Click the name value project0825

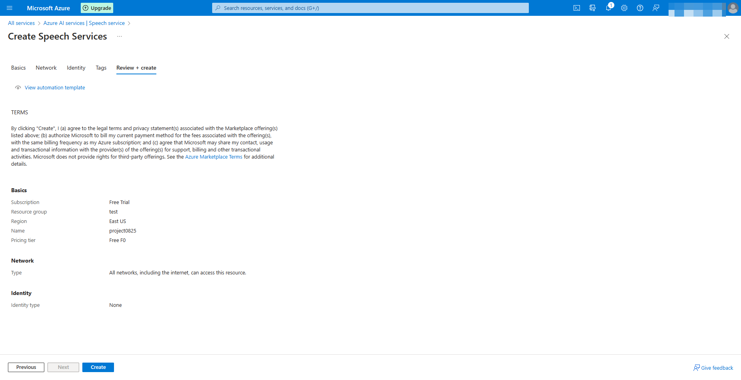[123, 231]
